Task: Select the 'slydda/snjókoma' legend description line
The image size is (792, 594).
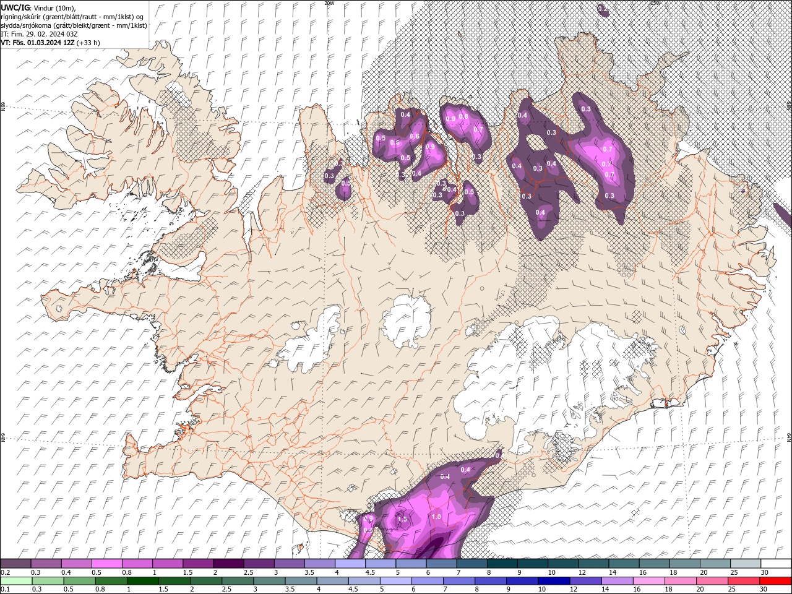Action: pos(74,25)
